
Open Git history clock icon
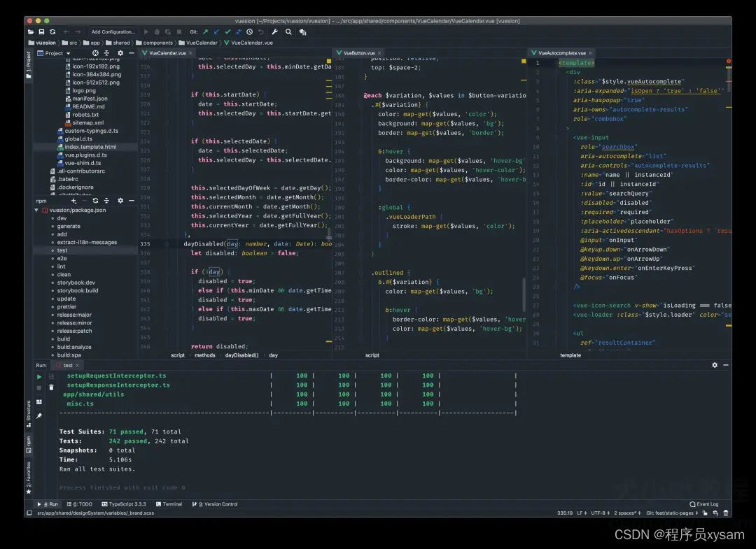point(249,31)
